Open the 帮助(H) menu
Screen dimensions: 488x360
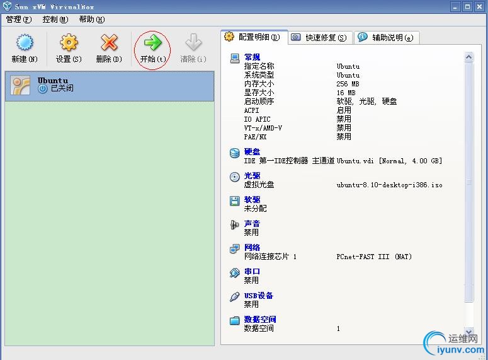(92, 20)
